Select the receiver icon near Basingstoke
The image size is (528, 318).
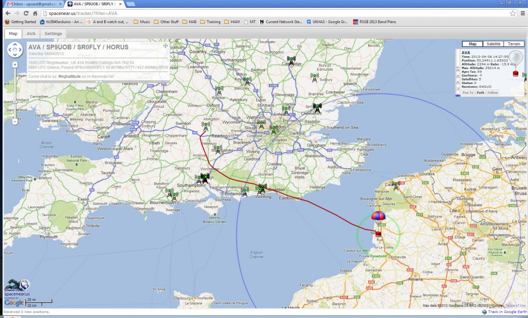click(218, 149)
